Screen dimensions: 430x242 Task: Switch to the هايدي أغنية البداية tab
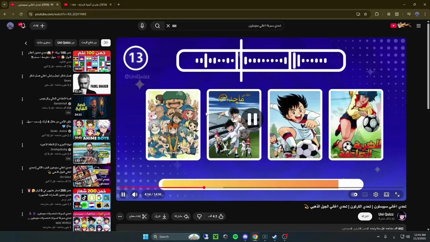point(89,4)
